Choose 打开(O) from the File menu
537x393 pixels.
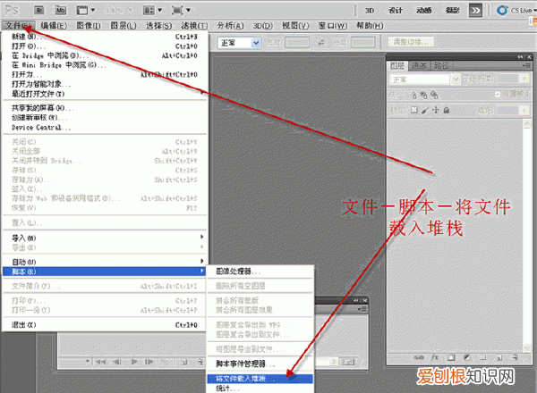coord(105,46)
